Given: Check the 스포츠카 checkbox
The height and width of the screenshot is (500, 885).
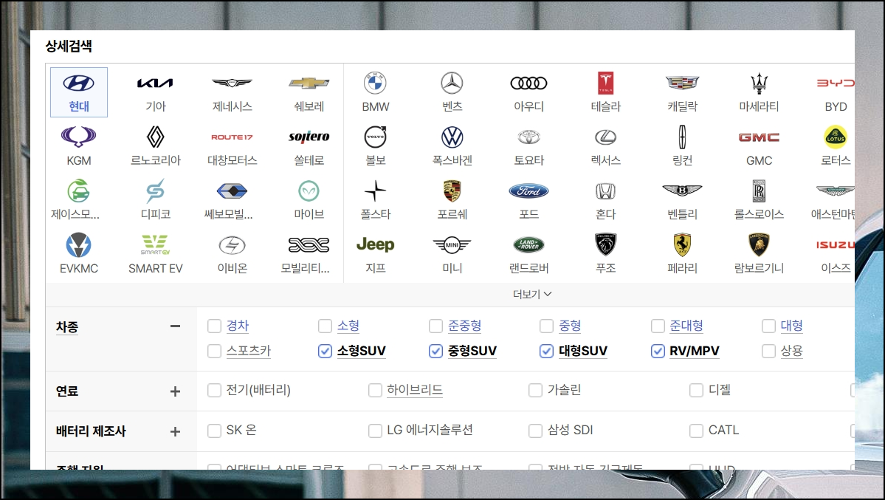Looking at the screenshot, I should (214, 351).
